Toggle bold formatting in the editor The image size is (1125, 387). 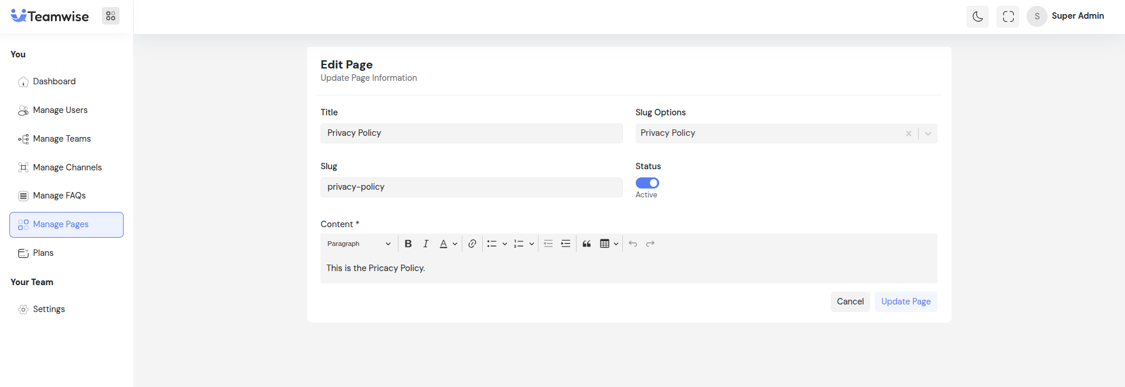coord(408,244)
